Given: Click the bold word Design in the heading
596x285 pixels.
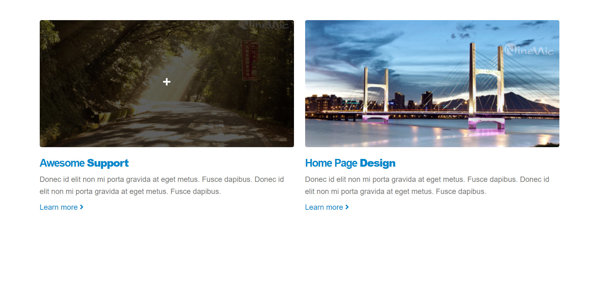Looking at the screenshot, I should [x=377, y=163].
